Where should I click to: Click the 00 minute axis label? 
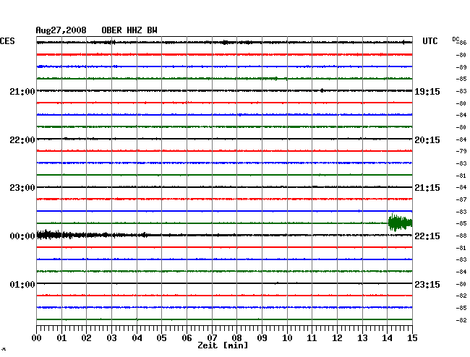(x=37, y=338)
